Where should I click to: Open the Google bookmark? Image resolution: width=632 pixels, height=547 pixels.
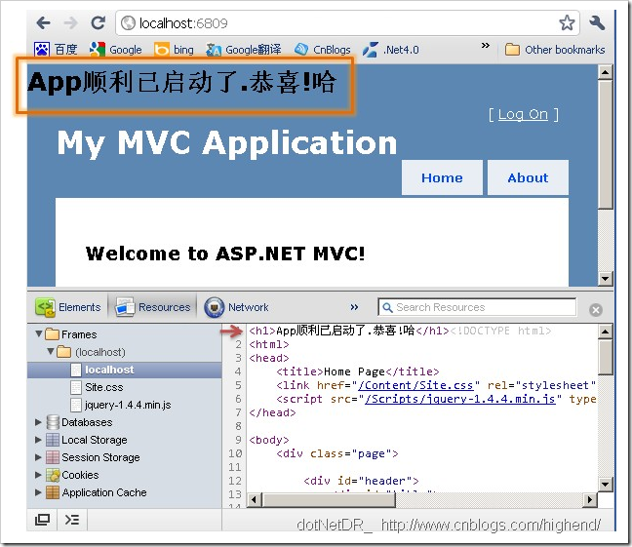pyautogui.click(x=115, y=50)
